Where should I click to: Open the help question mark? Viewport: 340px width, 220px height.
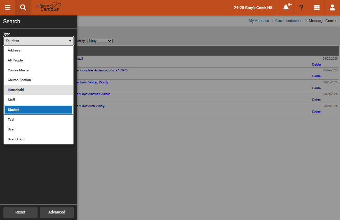[x=301, y=8]
